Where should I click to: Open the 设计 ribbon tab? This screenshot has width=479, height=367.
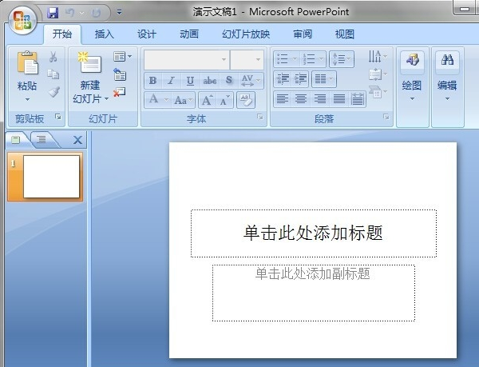pos(147,34)
